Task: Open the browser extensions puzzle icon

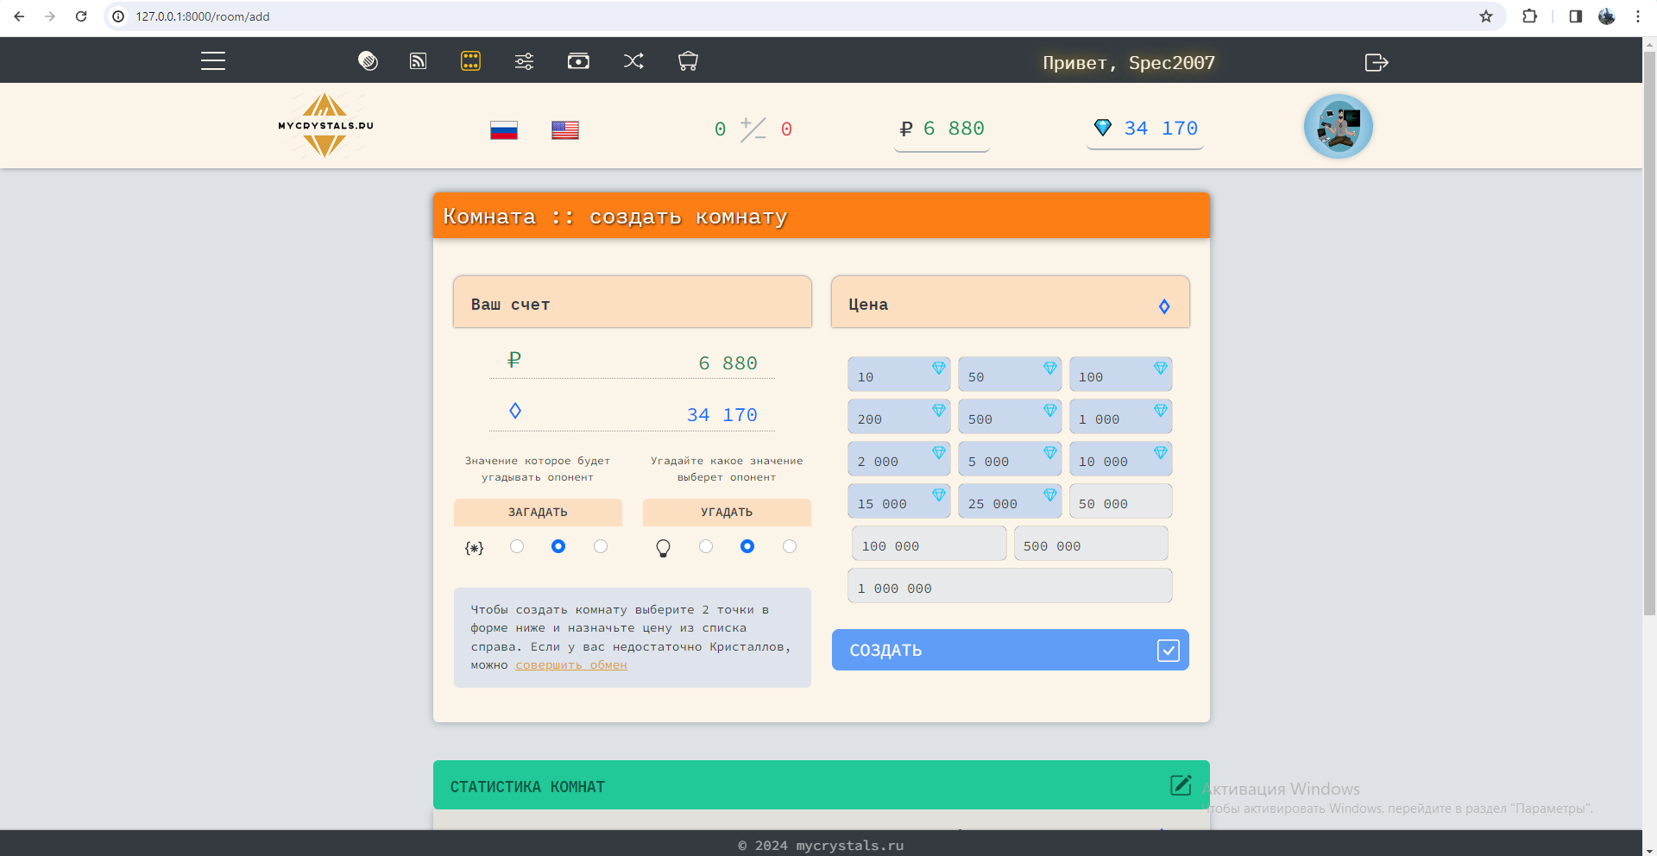Action: (x=1530, y=16)
